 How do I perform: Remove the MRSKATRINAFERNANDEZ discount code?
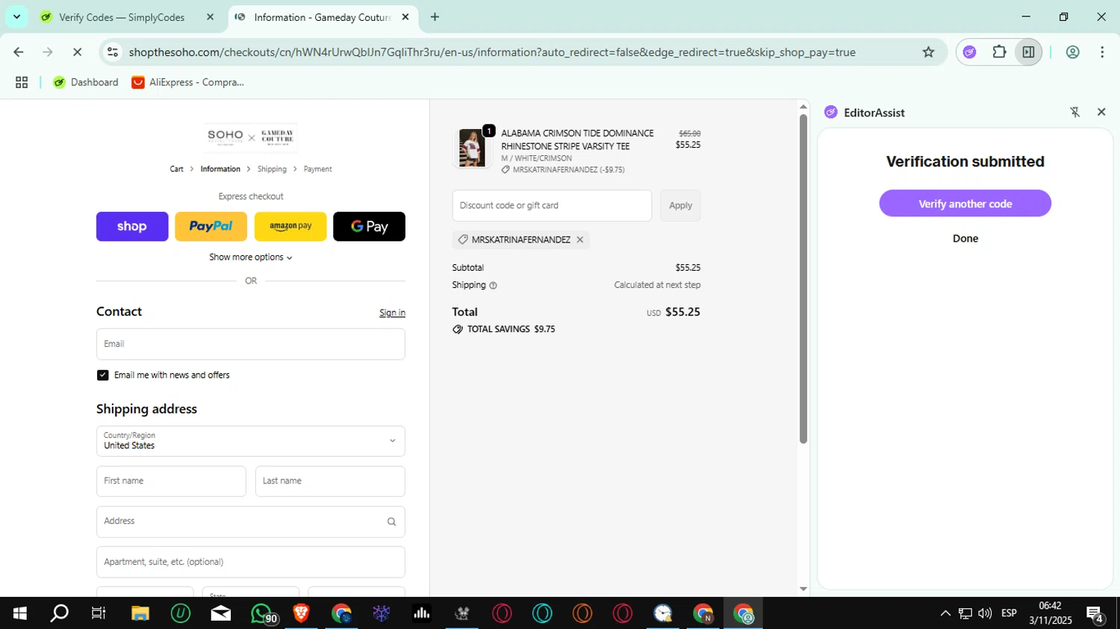(579, 240)
